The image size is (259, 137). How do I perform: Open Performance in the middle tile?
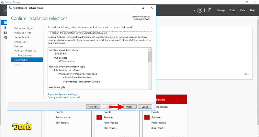[x=111, y=123]
